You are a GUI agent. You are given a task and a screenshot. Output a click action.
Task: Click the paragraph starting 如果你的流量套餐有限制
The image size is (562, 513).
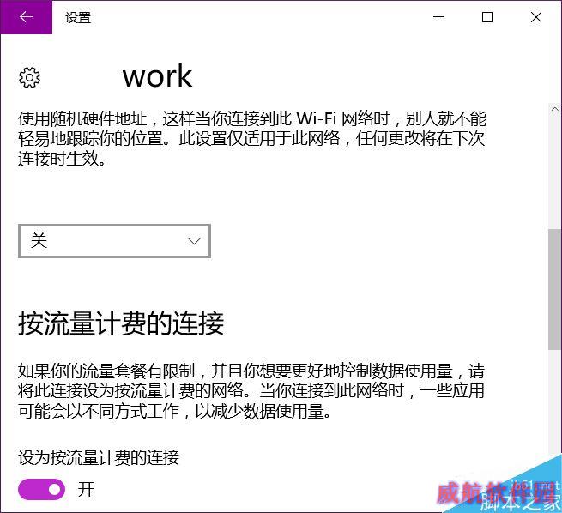pos(251,391)
